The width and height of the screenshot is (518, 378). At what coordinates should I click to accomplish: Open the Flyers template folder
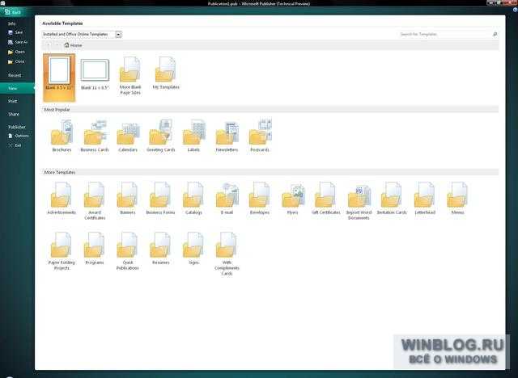(x=293, y=199)
